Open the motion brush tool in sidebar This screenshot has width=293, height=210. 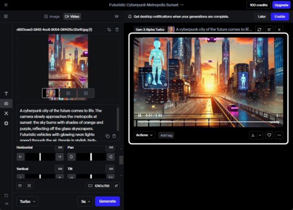point(6,113)
